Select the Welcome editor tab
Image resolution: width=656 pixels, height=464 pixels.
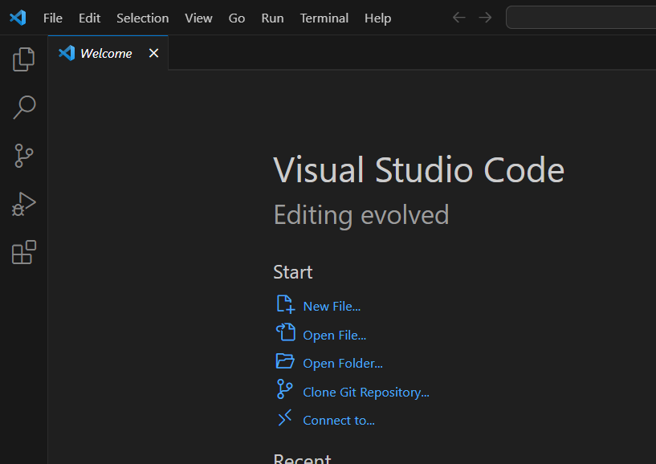pyautogui.click(x=108, y=53)
